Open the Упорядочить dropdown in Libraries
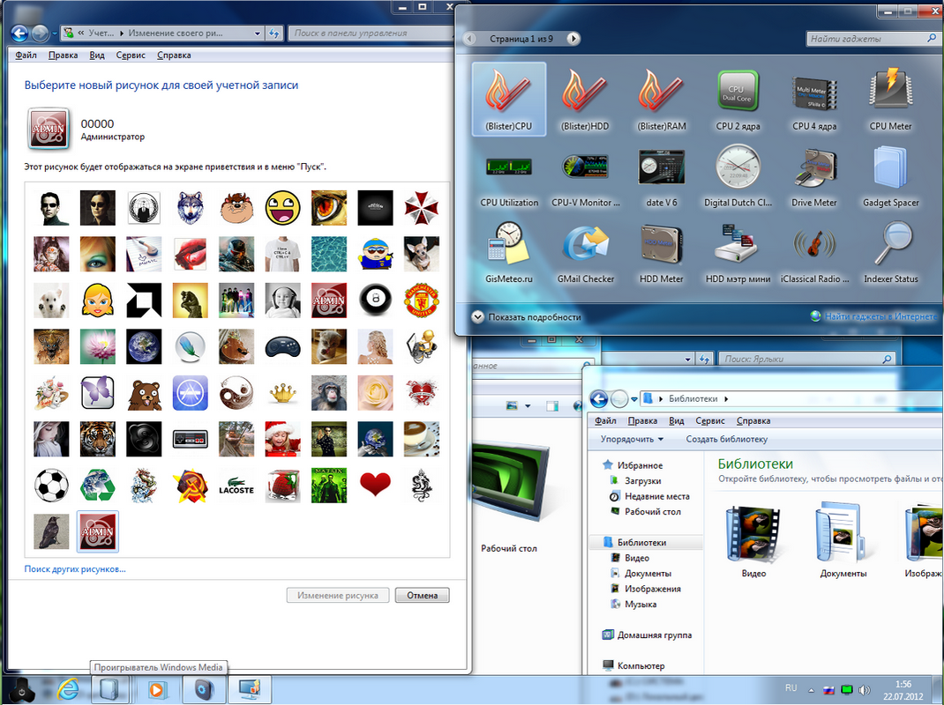 click(x=632, y=439)
